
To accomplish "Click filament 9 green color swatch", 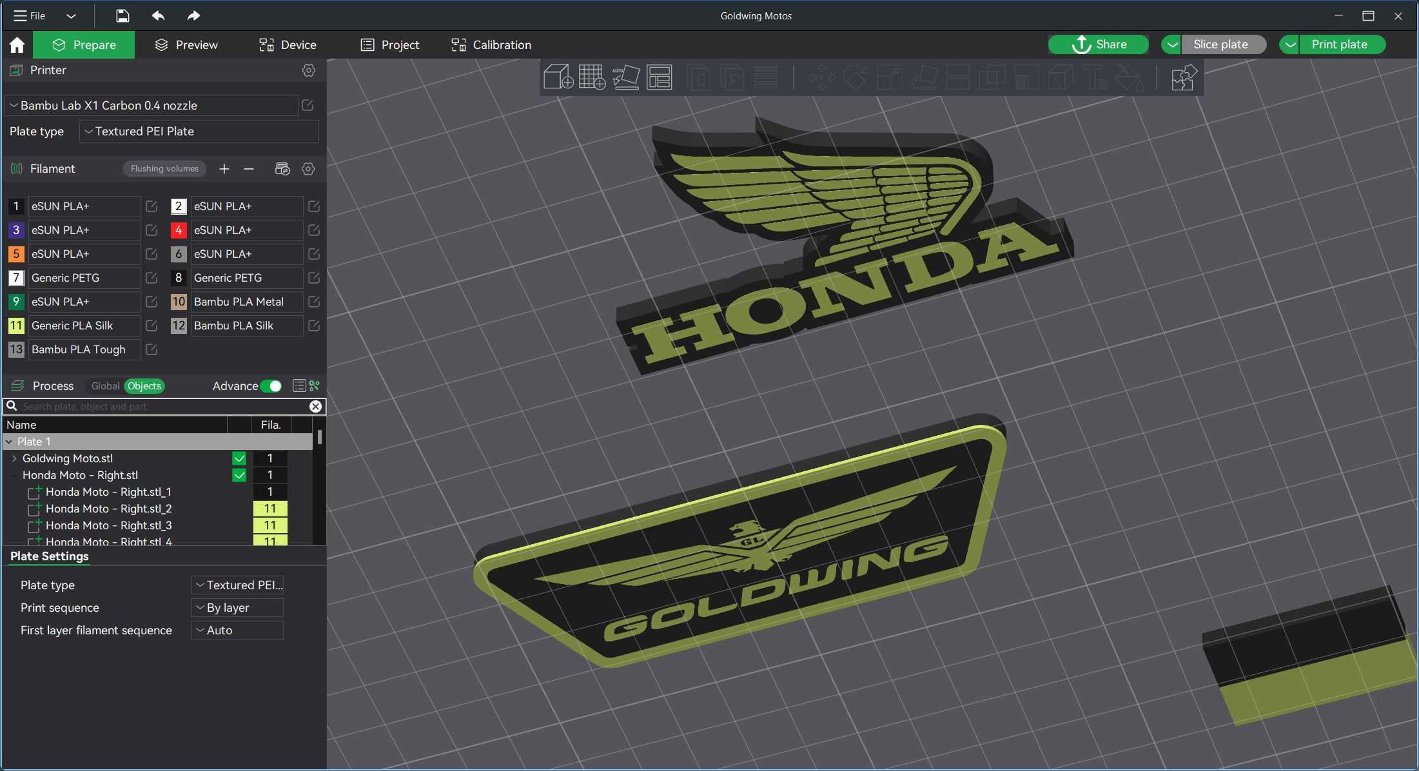I will pyautogui.click(x=16, y=302).
